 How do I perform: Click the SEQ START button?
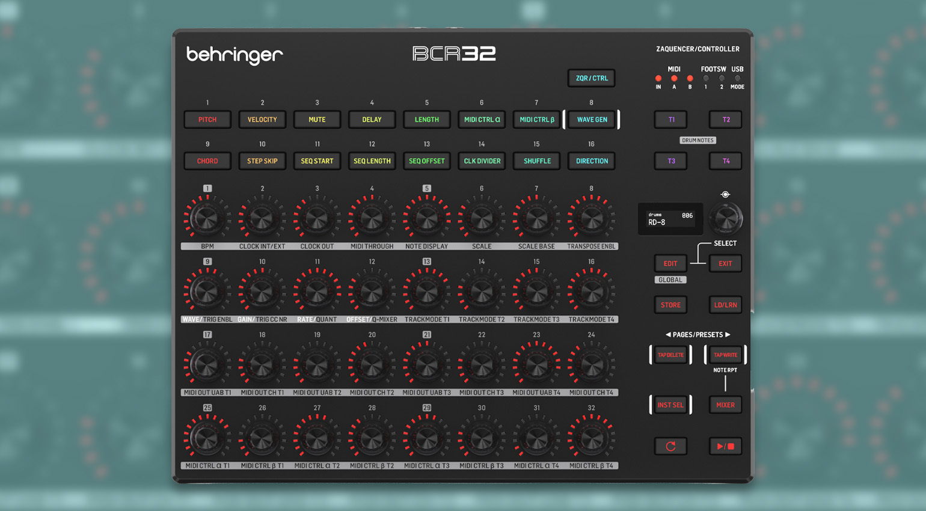point(317,161)
